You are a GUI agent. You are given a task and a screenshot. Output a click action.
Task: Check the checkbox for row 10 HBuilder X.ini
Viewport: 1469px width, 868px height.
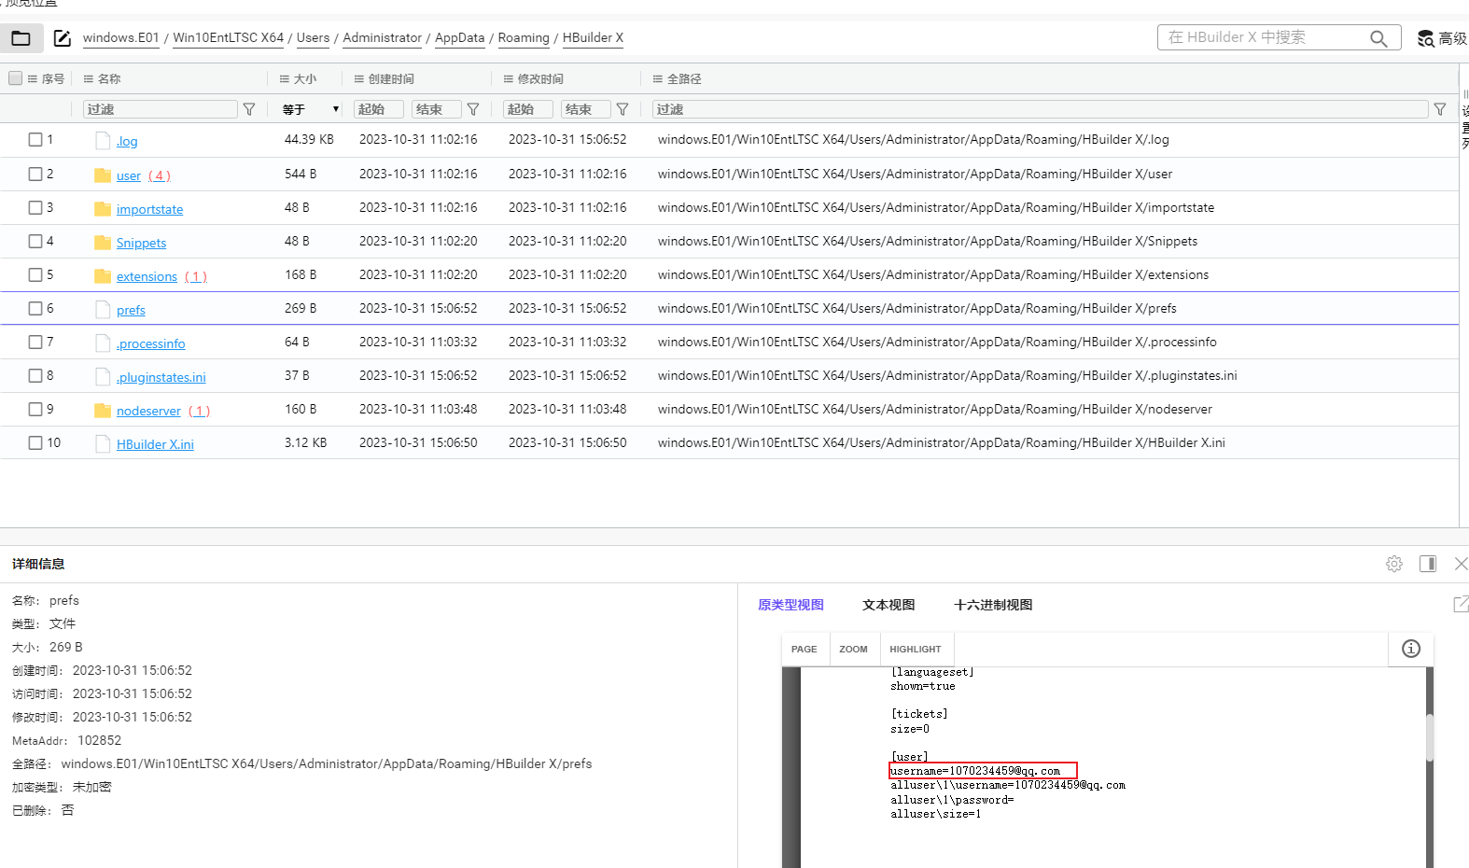pyautogui.click(x=35, y=442)
